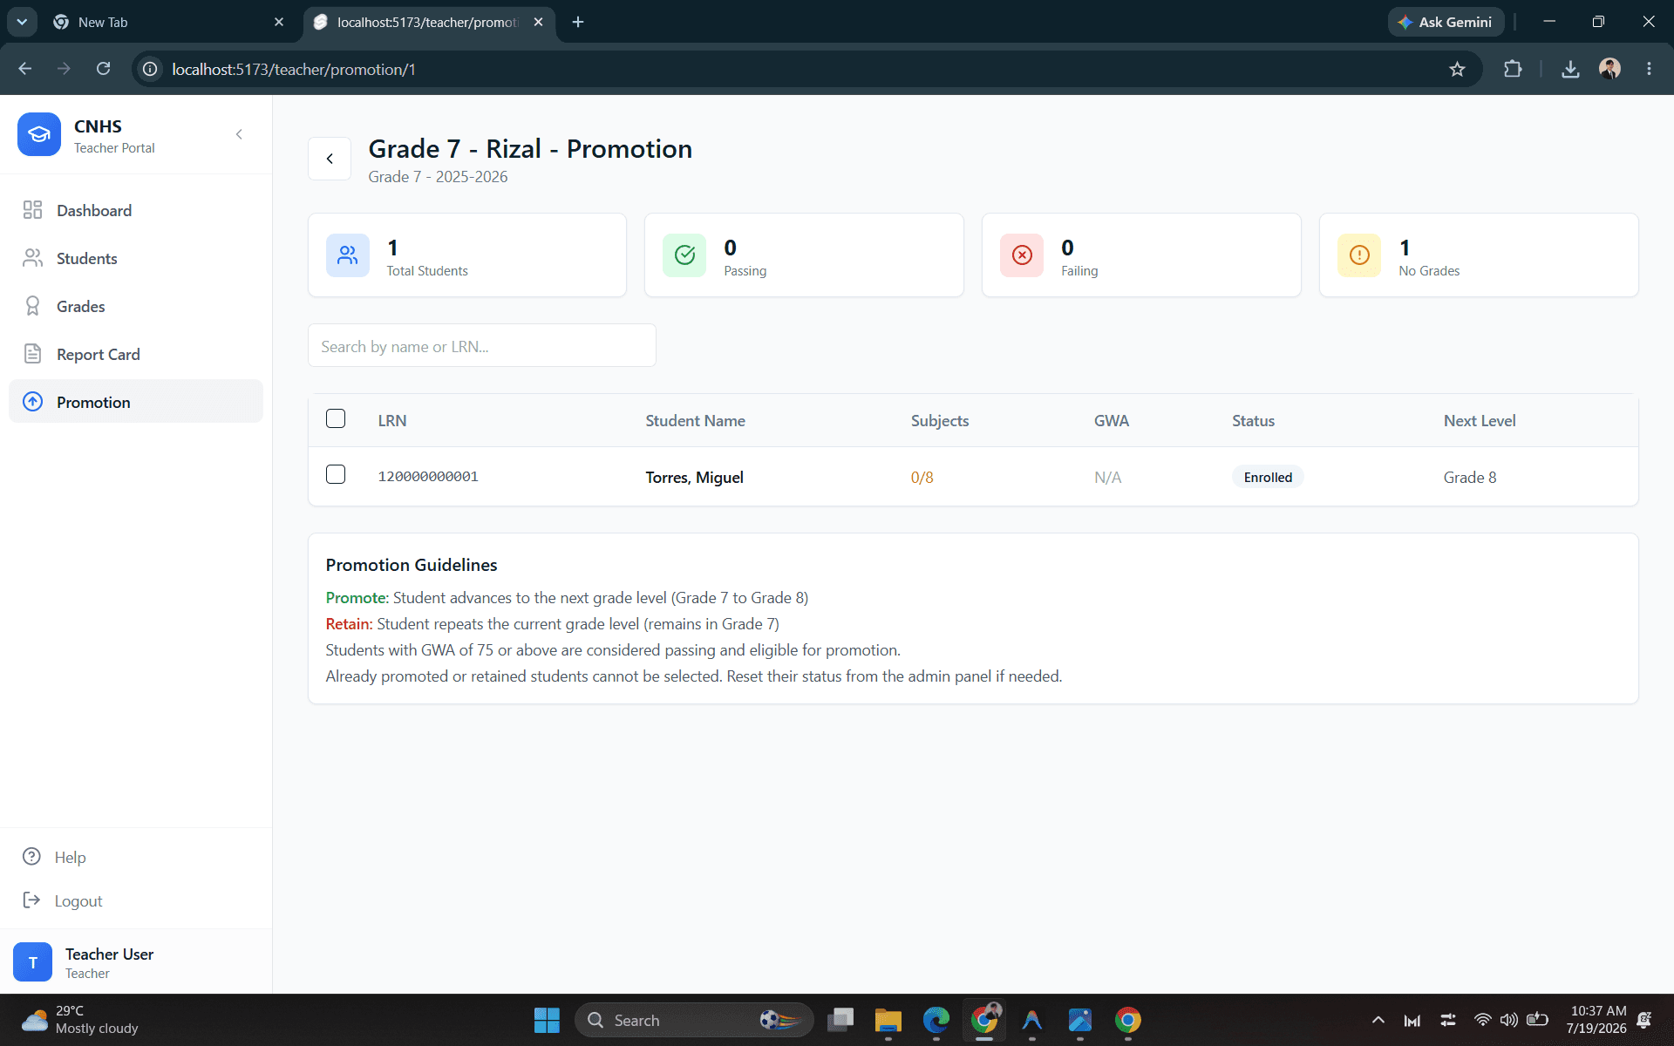Open a new browser tab with plus

click(x=578, y=22)
